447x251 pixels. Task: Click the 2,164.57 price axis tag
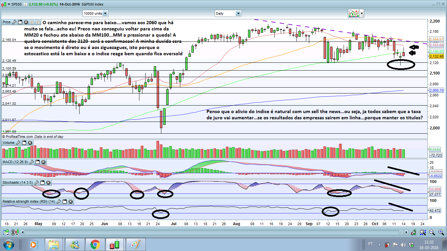tap(437, 39)
